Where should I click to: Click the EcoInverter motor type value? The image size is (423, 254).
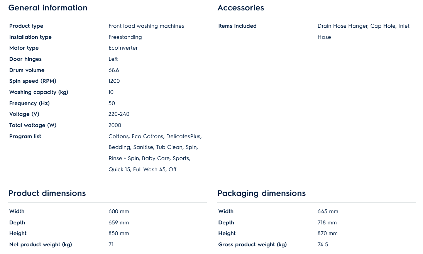click(x=123, y=48)
